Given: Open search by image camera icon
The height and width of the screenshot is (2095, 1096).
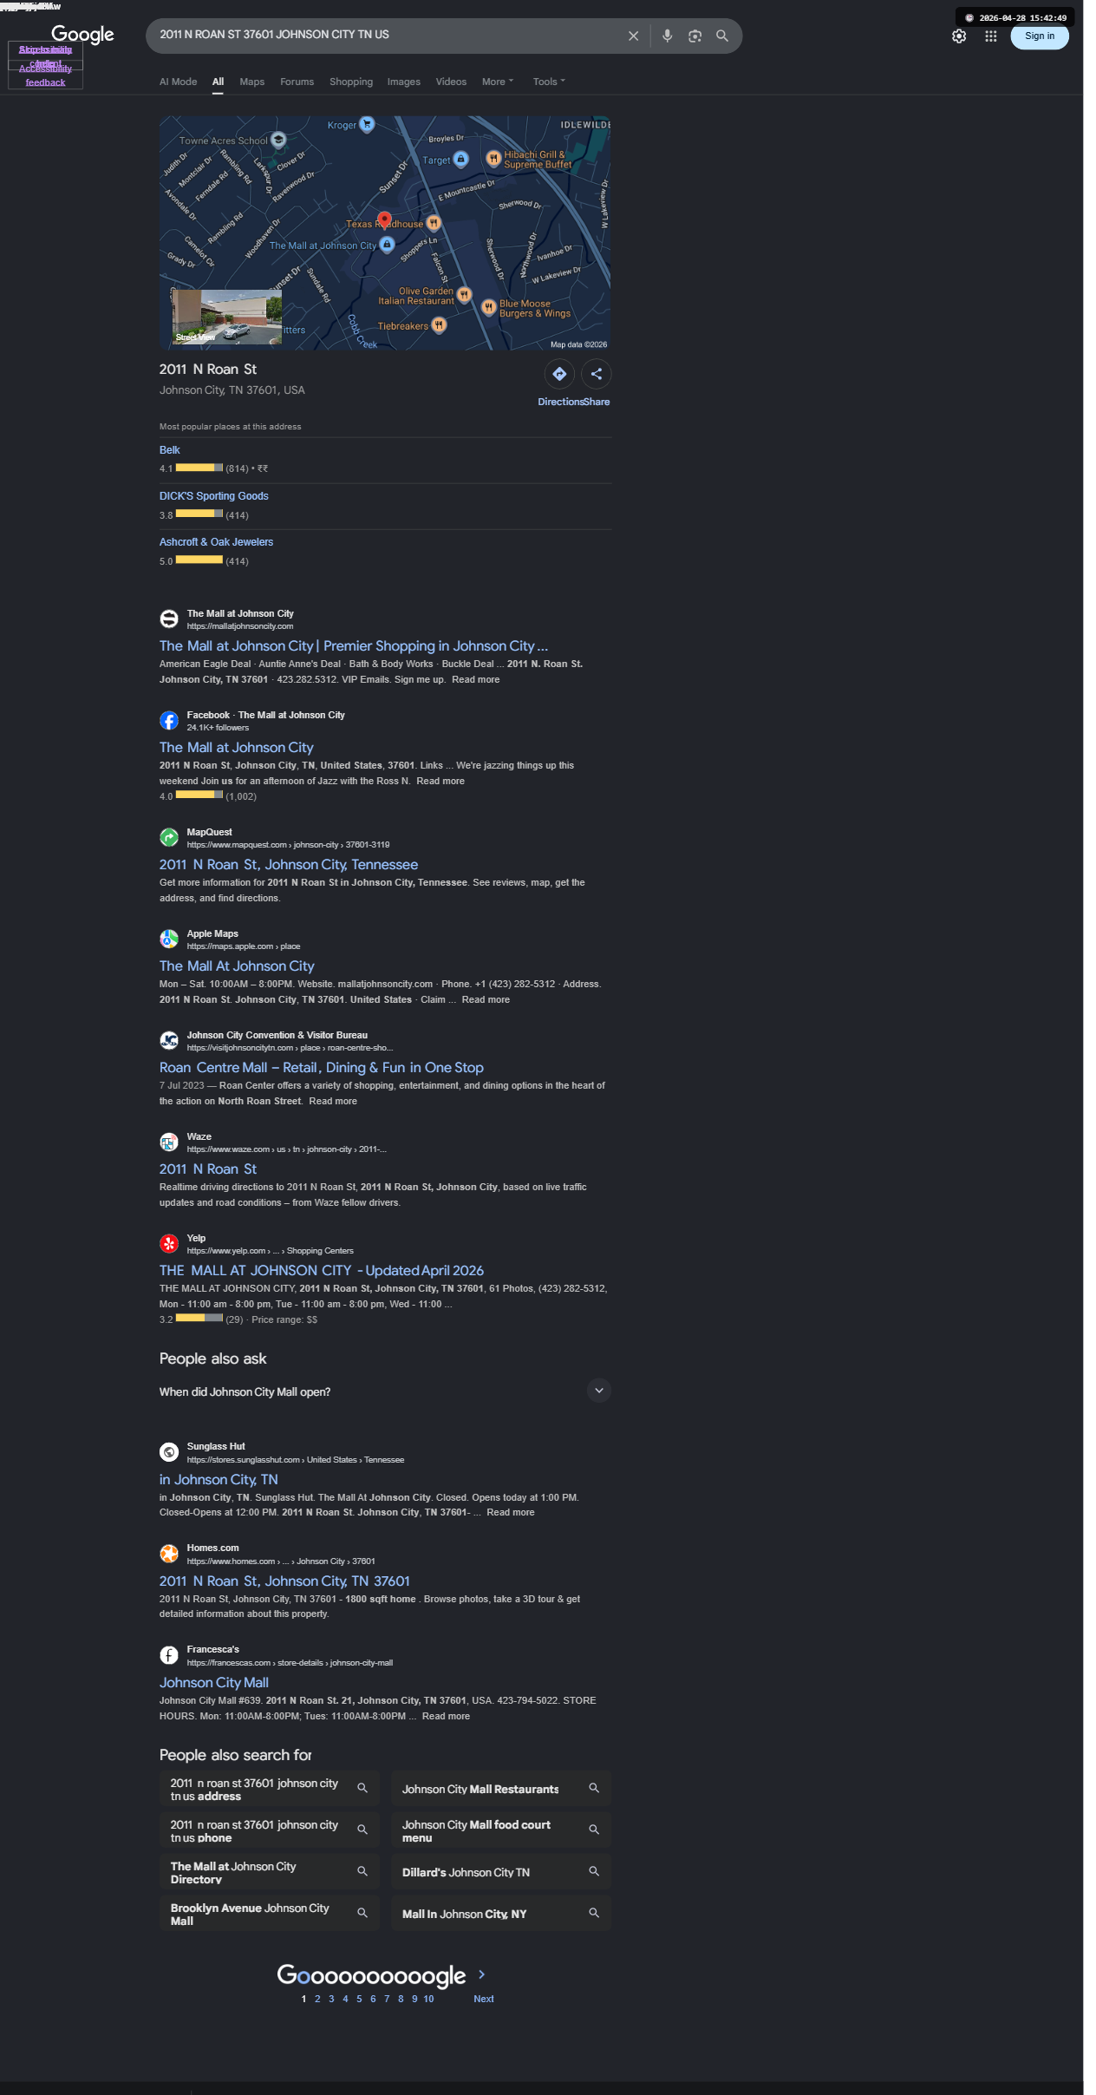Looking at the screenshot, I should point(695,36).
